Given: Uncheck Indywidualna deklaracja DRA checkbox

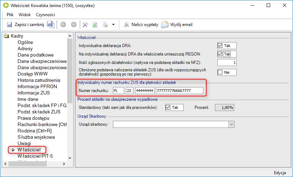Looking at the screenshot, I should [x=220, y=46].
